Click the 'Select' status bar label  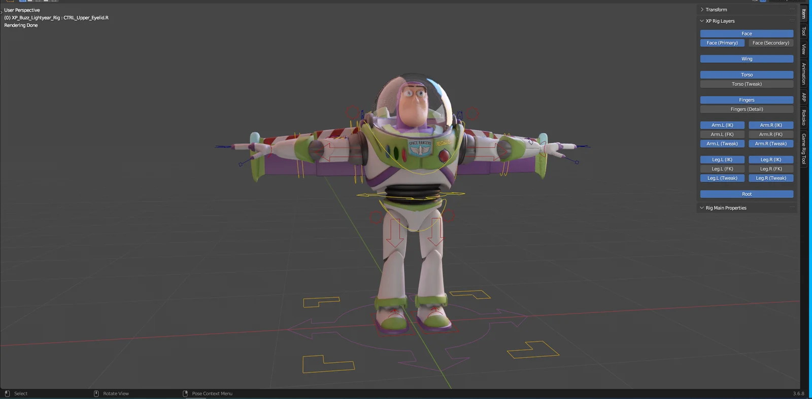click(21, 393)
